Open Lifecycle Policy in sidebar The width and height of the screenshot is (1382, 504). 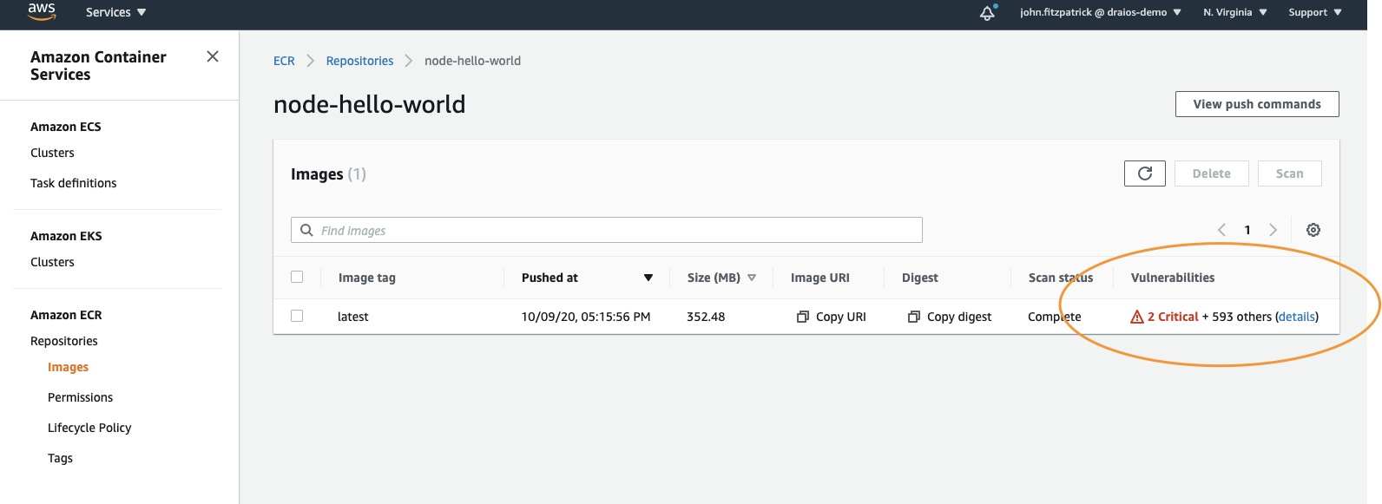pyautogui.click(x=89, y=428)
